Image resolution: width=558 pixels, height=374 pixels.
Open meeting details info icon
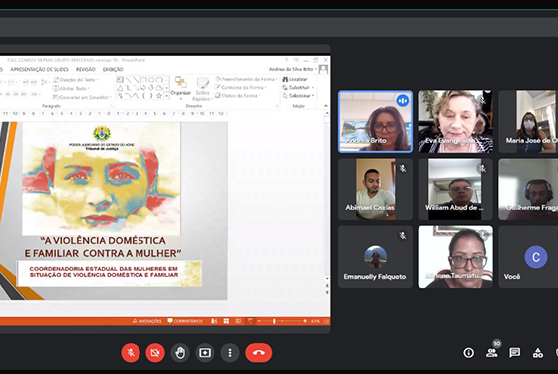point(468,353)
